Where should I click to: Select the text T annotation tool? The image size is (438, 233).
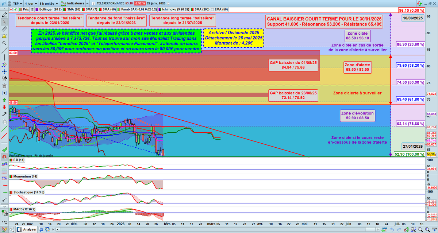click(x=4, y=93)
